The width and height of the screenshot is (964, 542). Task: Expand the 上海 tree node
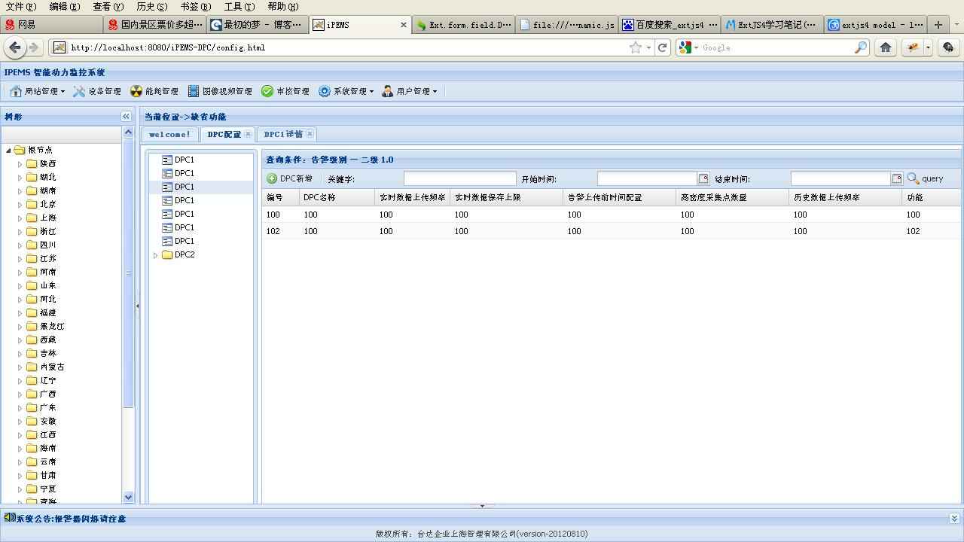[x=20, y=218]
